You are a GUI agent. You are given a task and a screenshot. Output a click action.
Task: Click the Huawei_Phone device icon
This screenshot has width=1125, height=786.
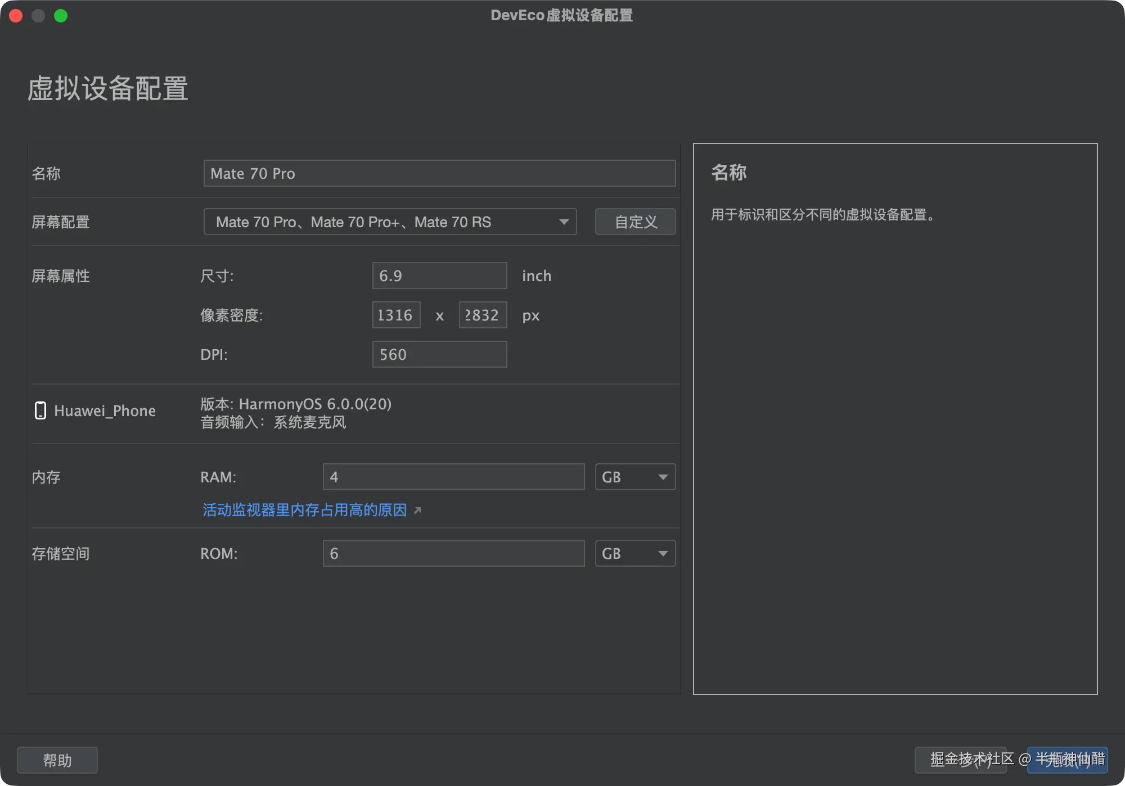point(40,410)
